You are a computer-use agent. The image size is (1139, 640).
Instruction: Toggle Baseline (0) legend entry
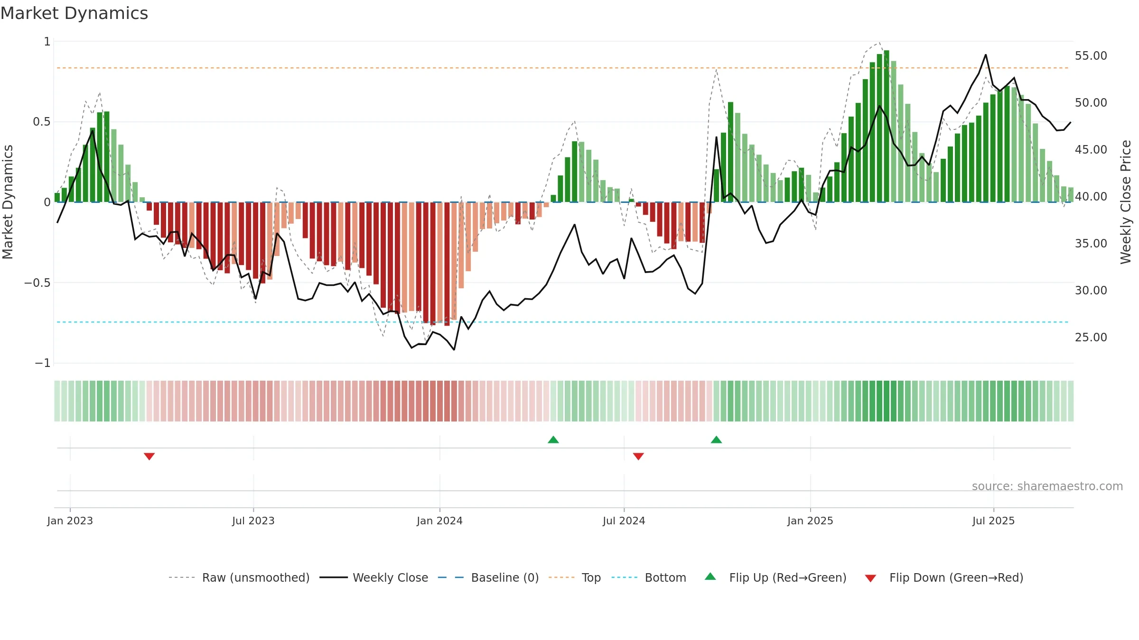pos(488,577)
